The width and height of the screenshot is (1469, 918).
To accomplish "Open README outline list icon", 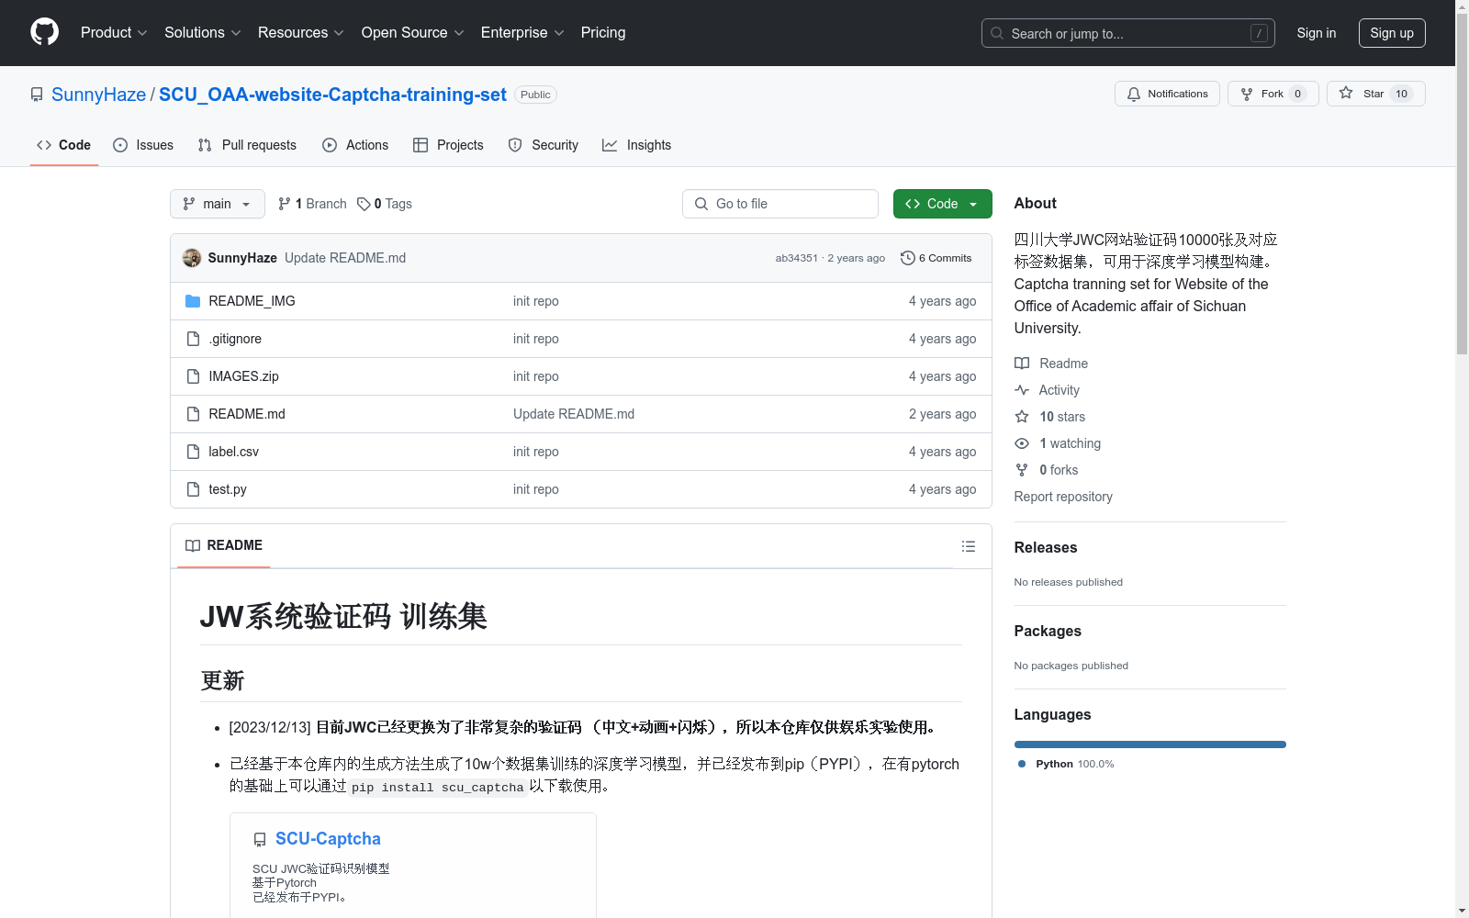I will (x=968, y=546).
